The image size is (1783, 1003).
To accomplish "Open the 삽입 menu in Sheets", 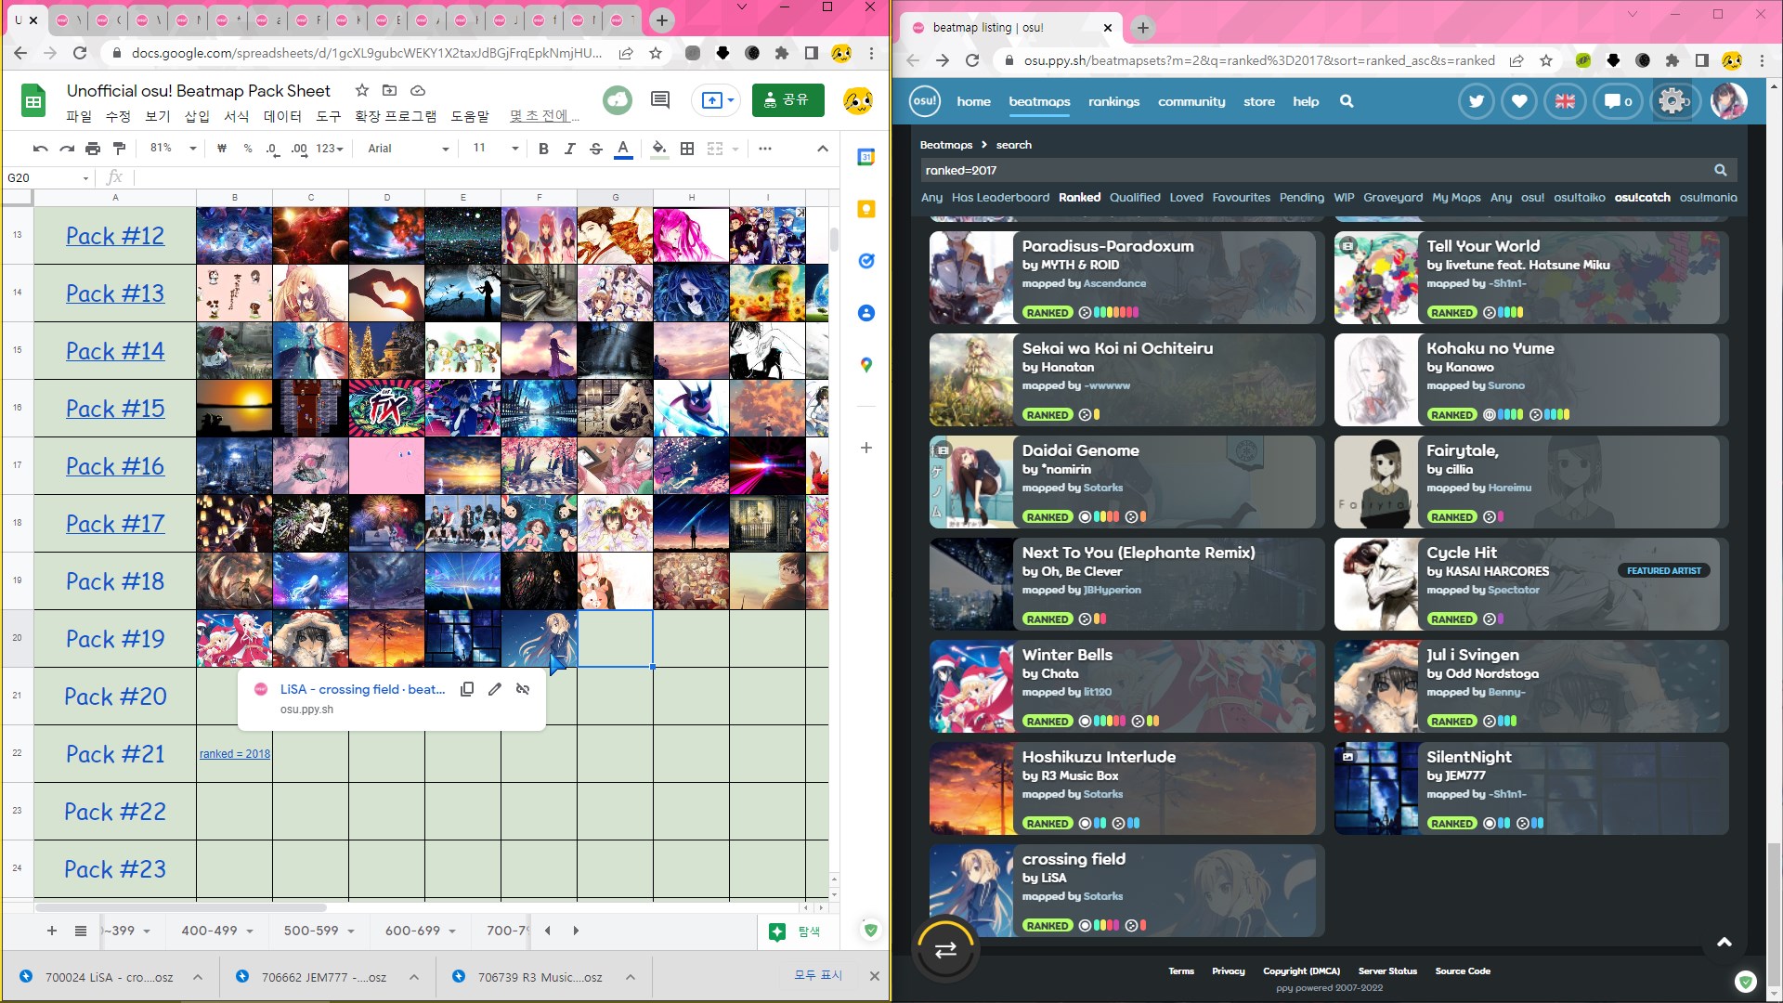I will [x=197, y=116].
